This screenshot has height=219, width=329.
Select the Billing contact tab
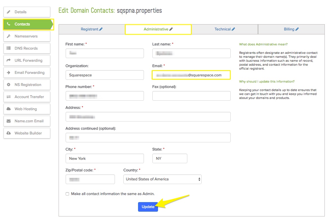click(x=291, y=29)
